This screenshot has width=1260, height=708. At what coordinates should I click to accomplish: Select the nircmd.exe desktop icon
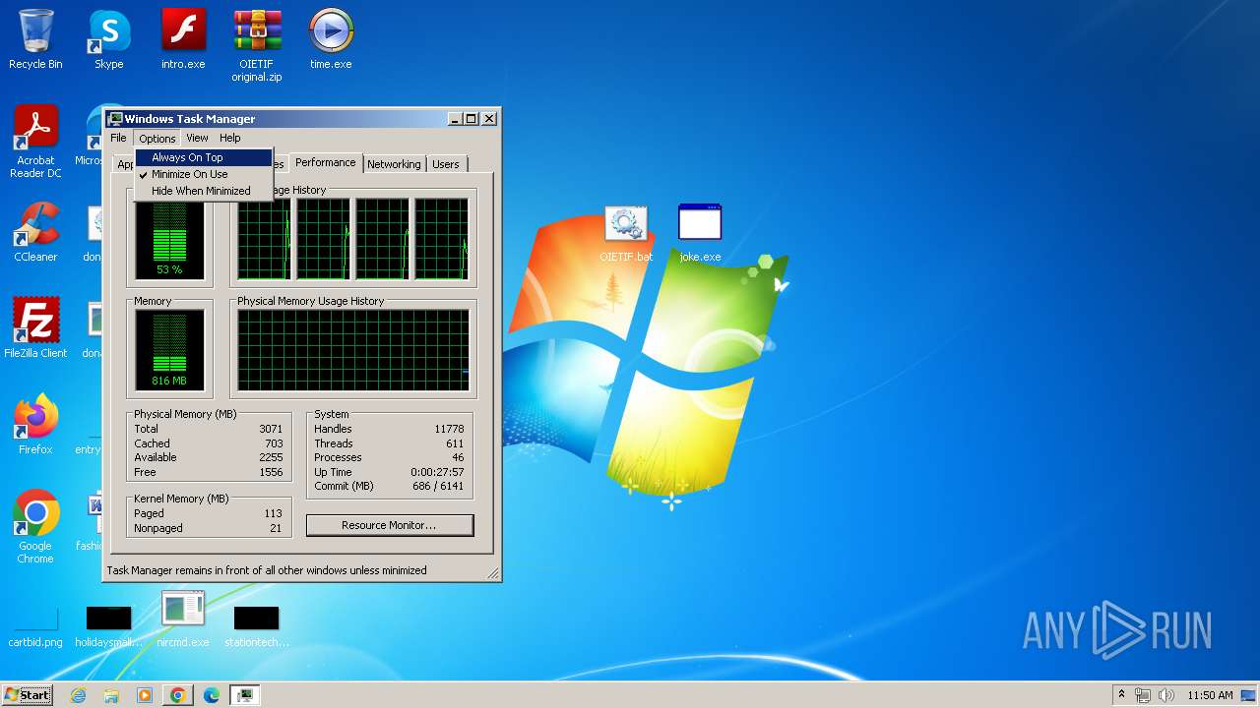tap(183, 619)
